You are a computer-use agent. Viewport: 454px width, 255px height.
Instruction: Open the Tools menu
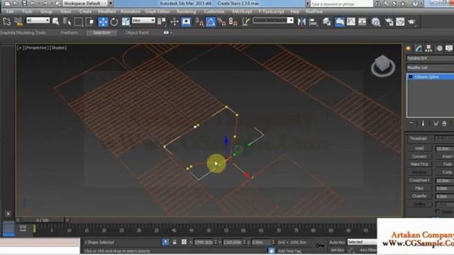click(x=27, y=11)
